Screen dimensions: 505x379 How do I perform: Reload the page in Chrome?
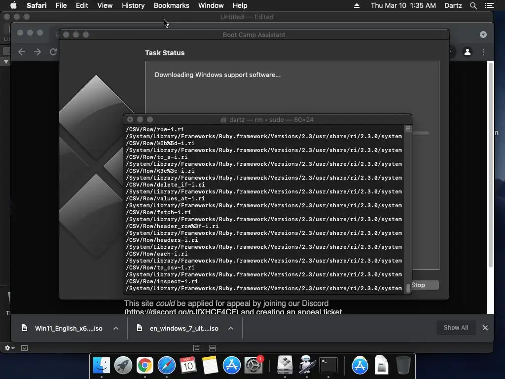[x=53, y=52]
